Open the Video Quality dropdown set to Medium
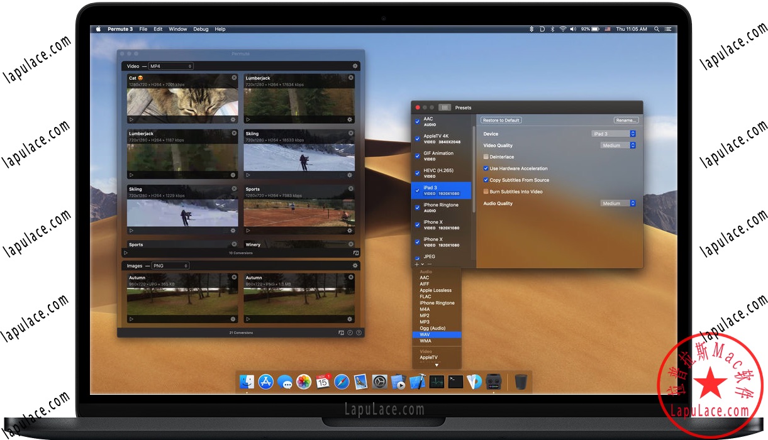The width and height of the screenshot is (768, 440). 617,145
